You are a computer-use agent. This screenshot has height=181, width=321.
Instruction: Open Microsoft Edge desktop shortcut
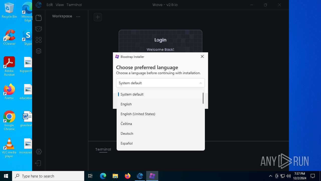click(x=27, y=12)
